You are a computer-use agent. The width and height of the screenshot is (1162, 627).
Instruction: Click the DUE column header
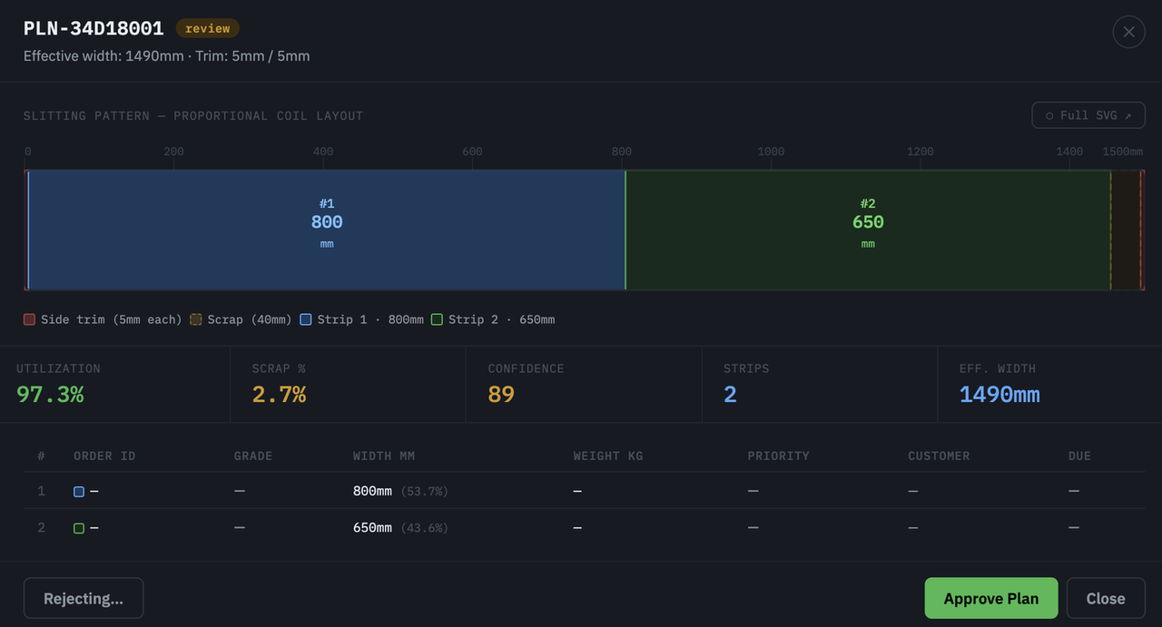pos(1079,456)
